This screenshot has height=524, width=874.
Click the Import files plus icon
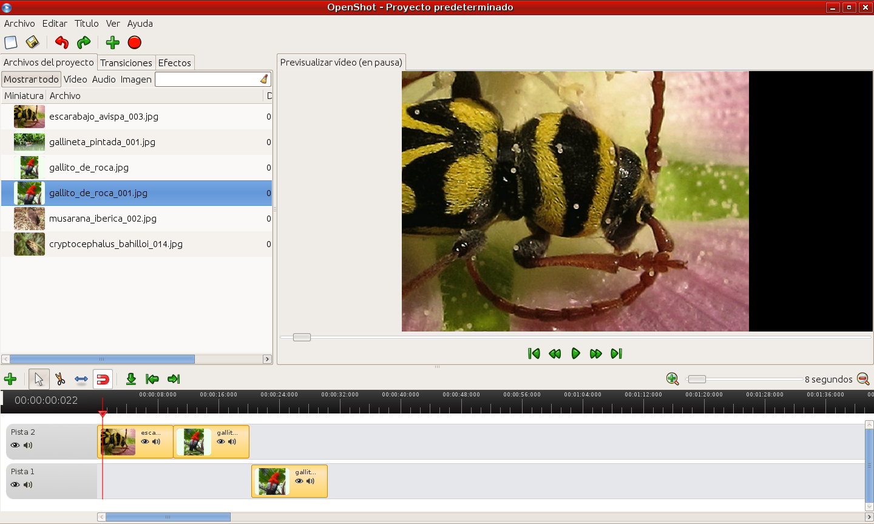click(x=112, y=43)
